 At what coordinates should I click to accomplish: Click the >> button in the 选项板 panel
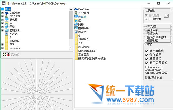point(166,16)
